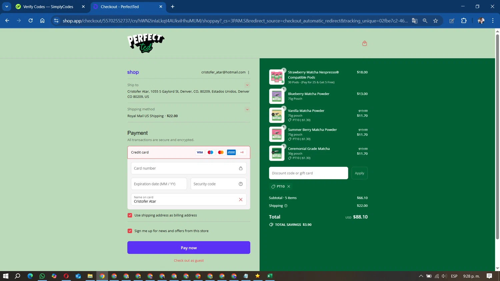This screenshot has width=500, height=281.
Task: Click the TOTAL SAVINGS $3.90 text
Action: coord(293,225)
